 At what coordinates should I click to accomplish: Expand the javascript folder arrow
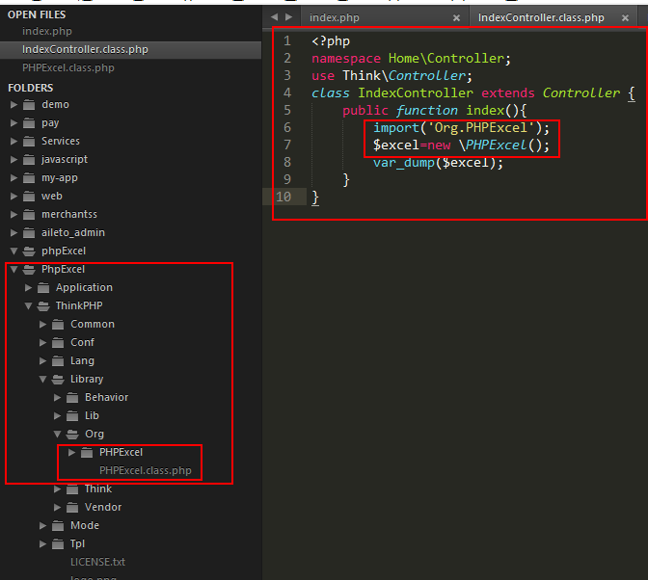click(13, 159)
